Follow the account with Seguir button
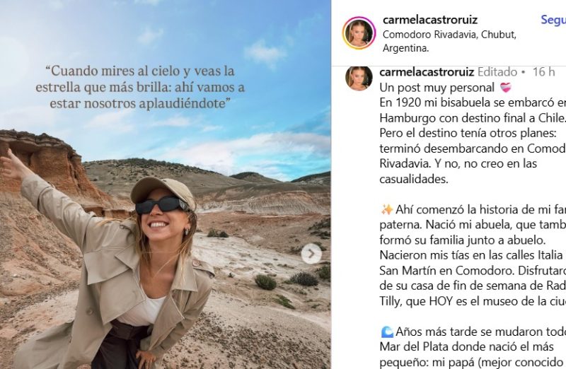The height and width of the screenshot is (369, 566). (553, 20)
